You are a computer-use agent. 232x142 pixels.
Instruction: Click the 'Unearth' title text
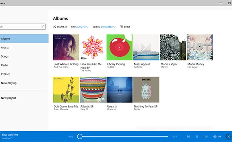coord(112,106)
